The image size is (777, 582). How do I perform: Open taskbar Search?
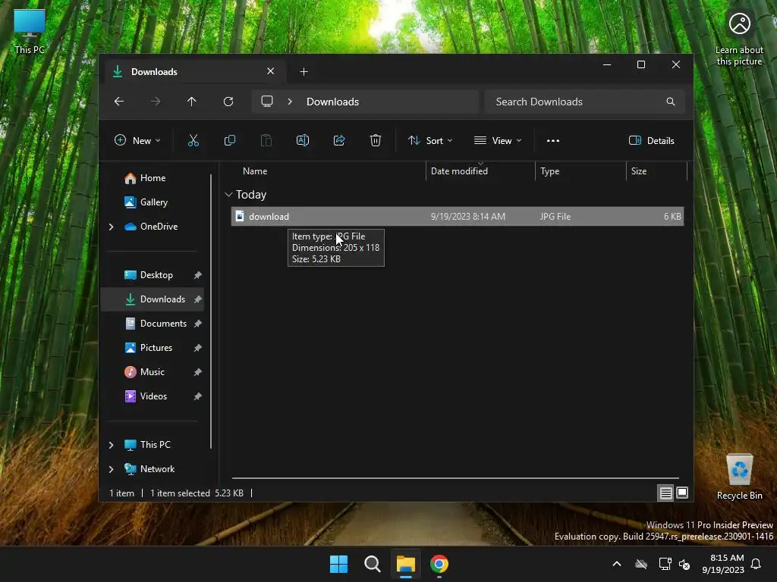tap(372, 564)
